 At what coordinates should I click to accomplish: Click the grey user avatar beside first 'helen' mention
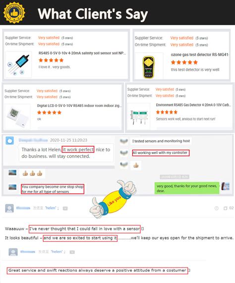click(x=9, y=208)
